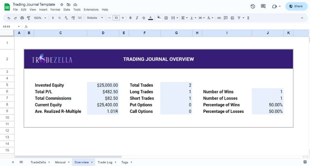Click the print icon

(22, 18)
